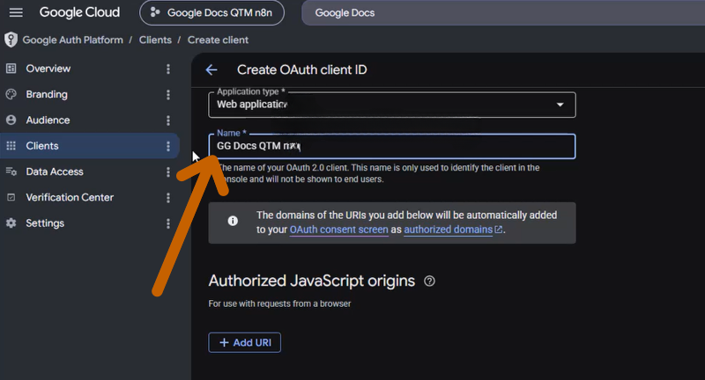Click the Verification Center checkbox icon
Screen dimensions: 705x380
pos(11,197)
